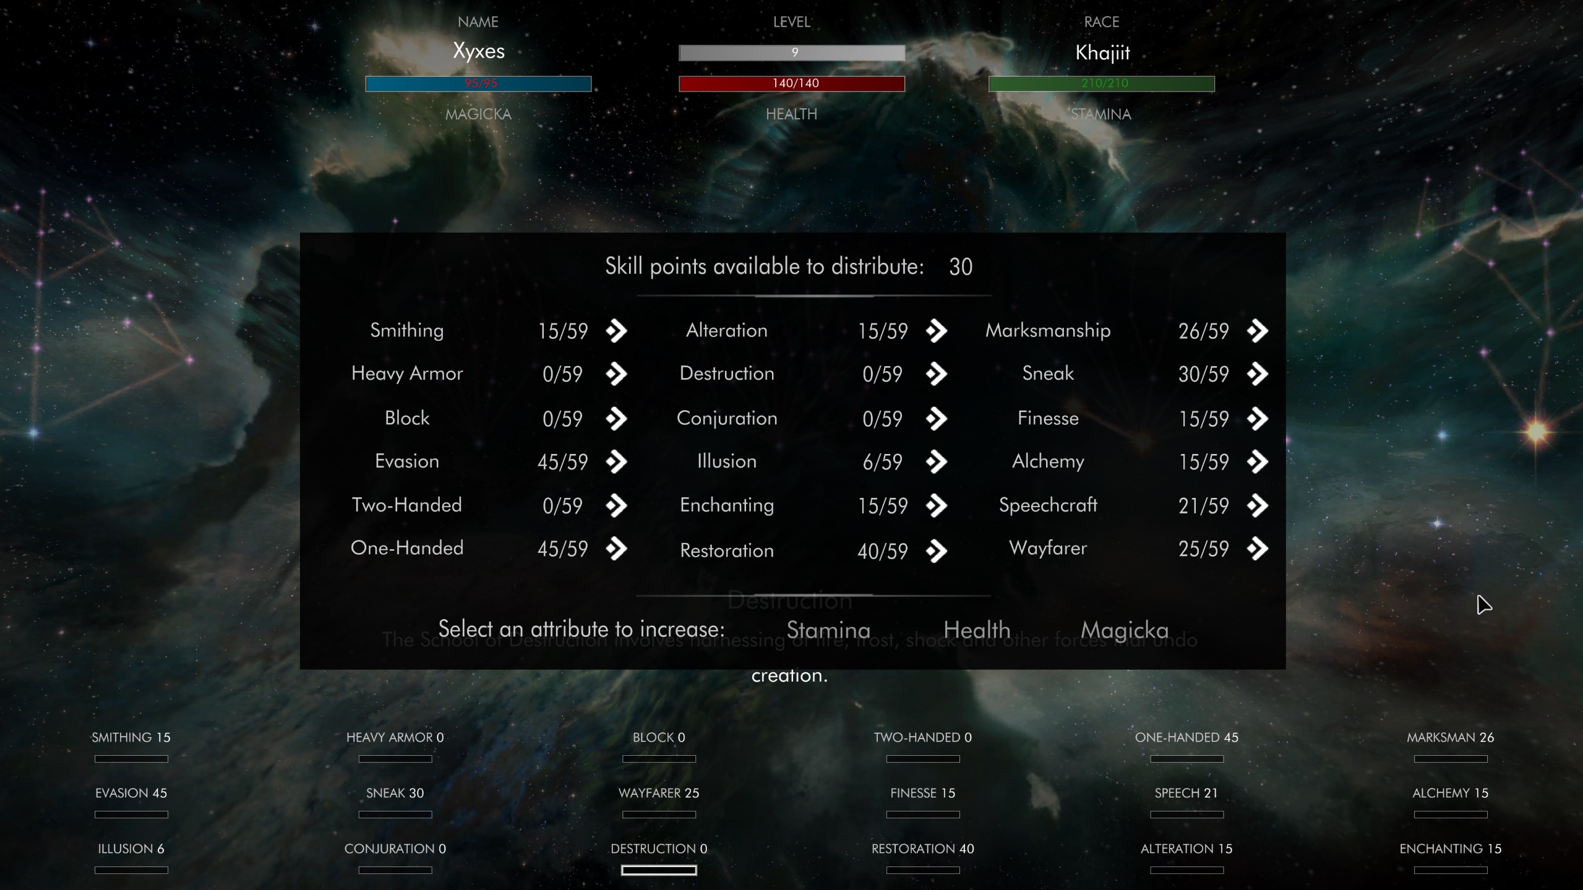Increase Alteration using its arrow icon
The image size is (1583, 890).
point(937,331)
